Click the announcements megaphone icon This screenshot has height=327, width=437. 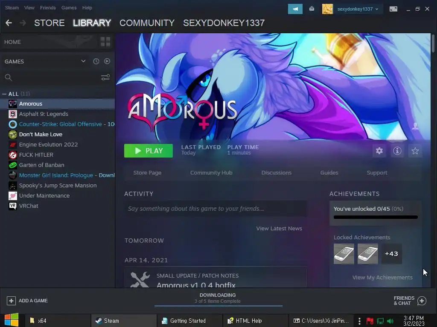[x=295, y=9]
